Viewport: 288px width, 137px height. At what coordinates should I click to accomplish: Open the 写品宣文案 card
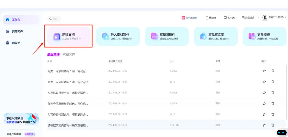click(x=216, y=36)
